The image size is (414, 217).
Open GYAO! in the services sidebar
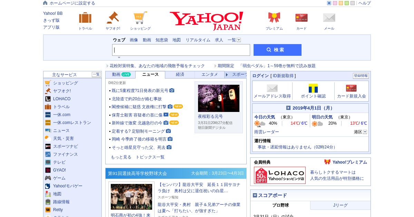59,170
